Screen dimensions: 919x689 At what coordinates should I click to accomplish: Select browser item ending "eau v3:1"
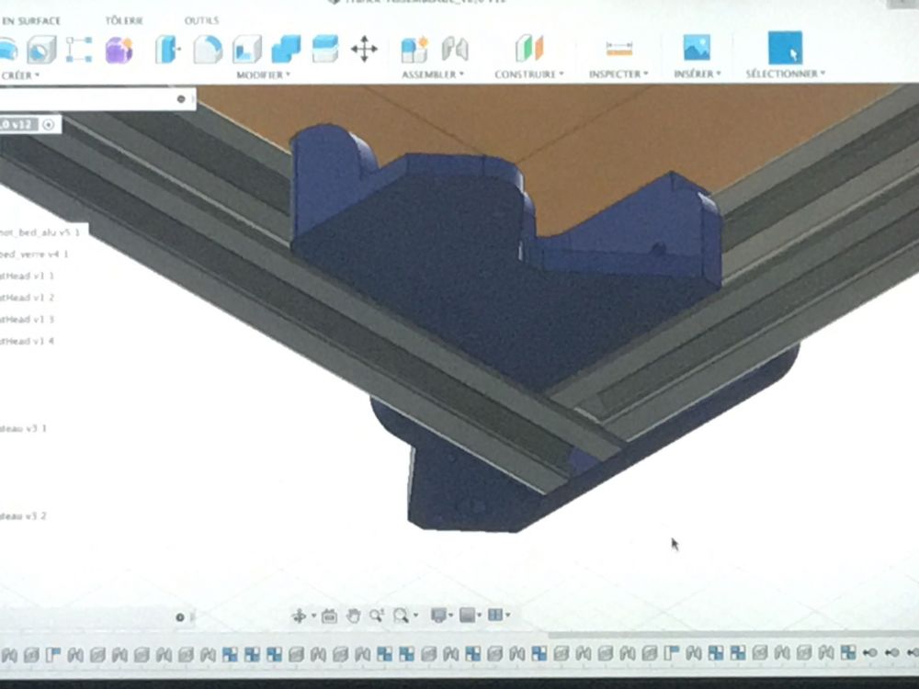coord(24,429)
